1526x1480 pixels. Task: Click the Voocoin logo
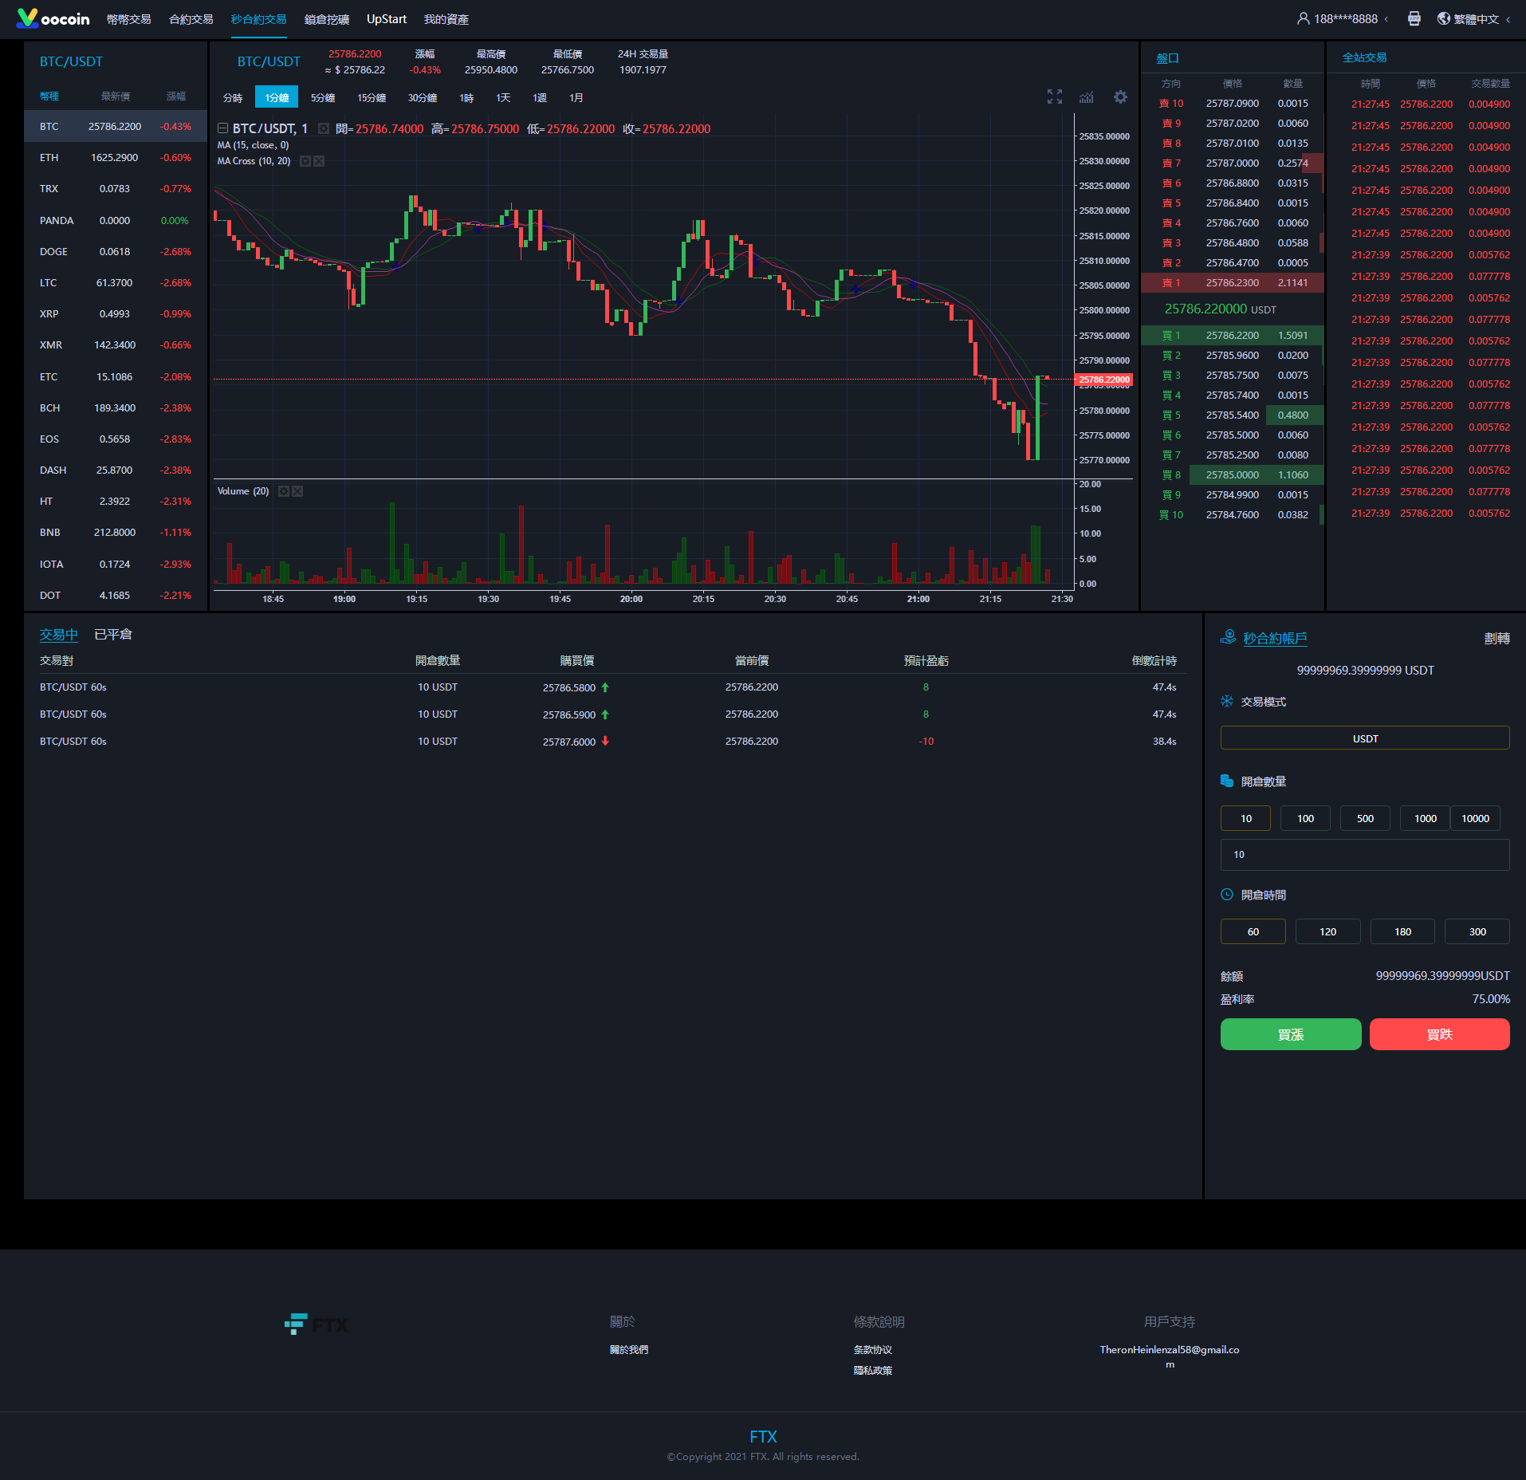pyautogui.click(x=53, y=19)
